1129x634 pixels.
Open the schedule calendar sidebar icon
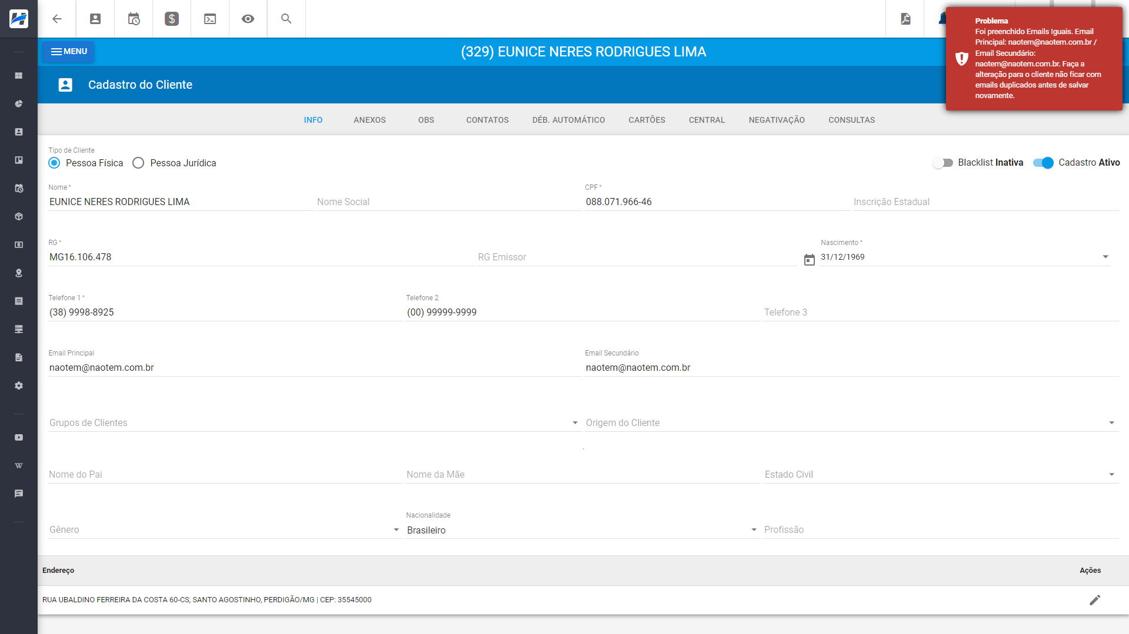[x=19, y=189]
